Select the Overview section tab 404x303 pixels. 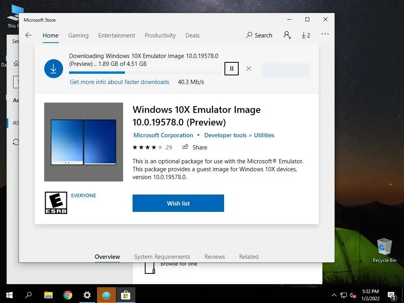click(107, 256)
